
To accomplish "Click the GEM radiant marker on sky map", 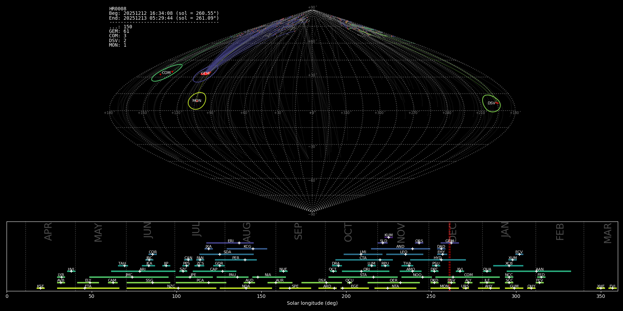I will [x=205, y=74].
